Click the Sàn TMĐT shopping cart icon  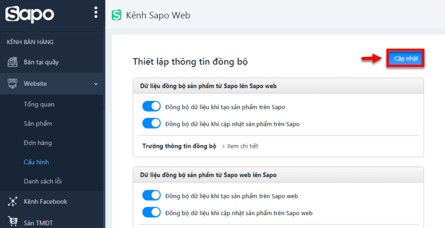click(x=12, y=222)
